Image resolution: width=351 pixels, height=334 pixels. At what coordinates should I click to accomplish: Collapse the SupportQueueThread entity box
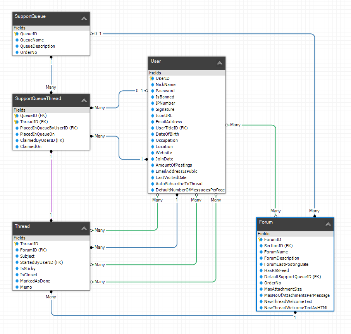tap(84, 100)
